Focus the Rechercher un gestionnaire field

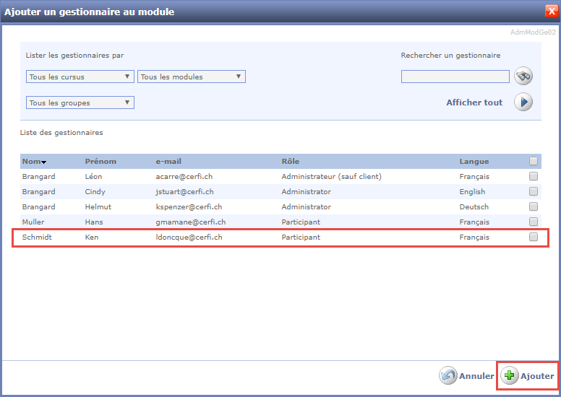pos(455,77)
